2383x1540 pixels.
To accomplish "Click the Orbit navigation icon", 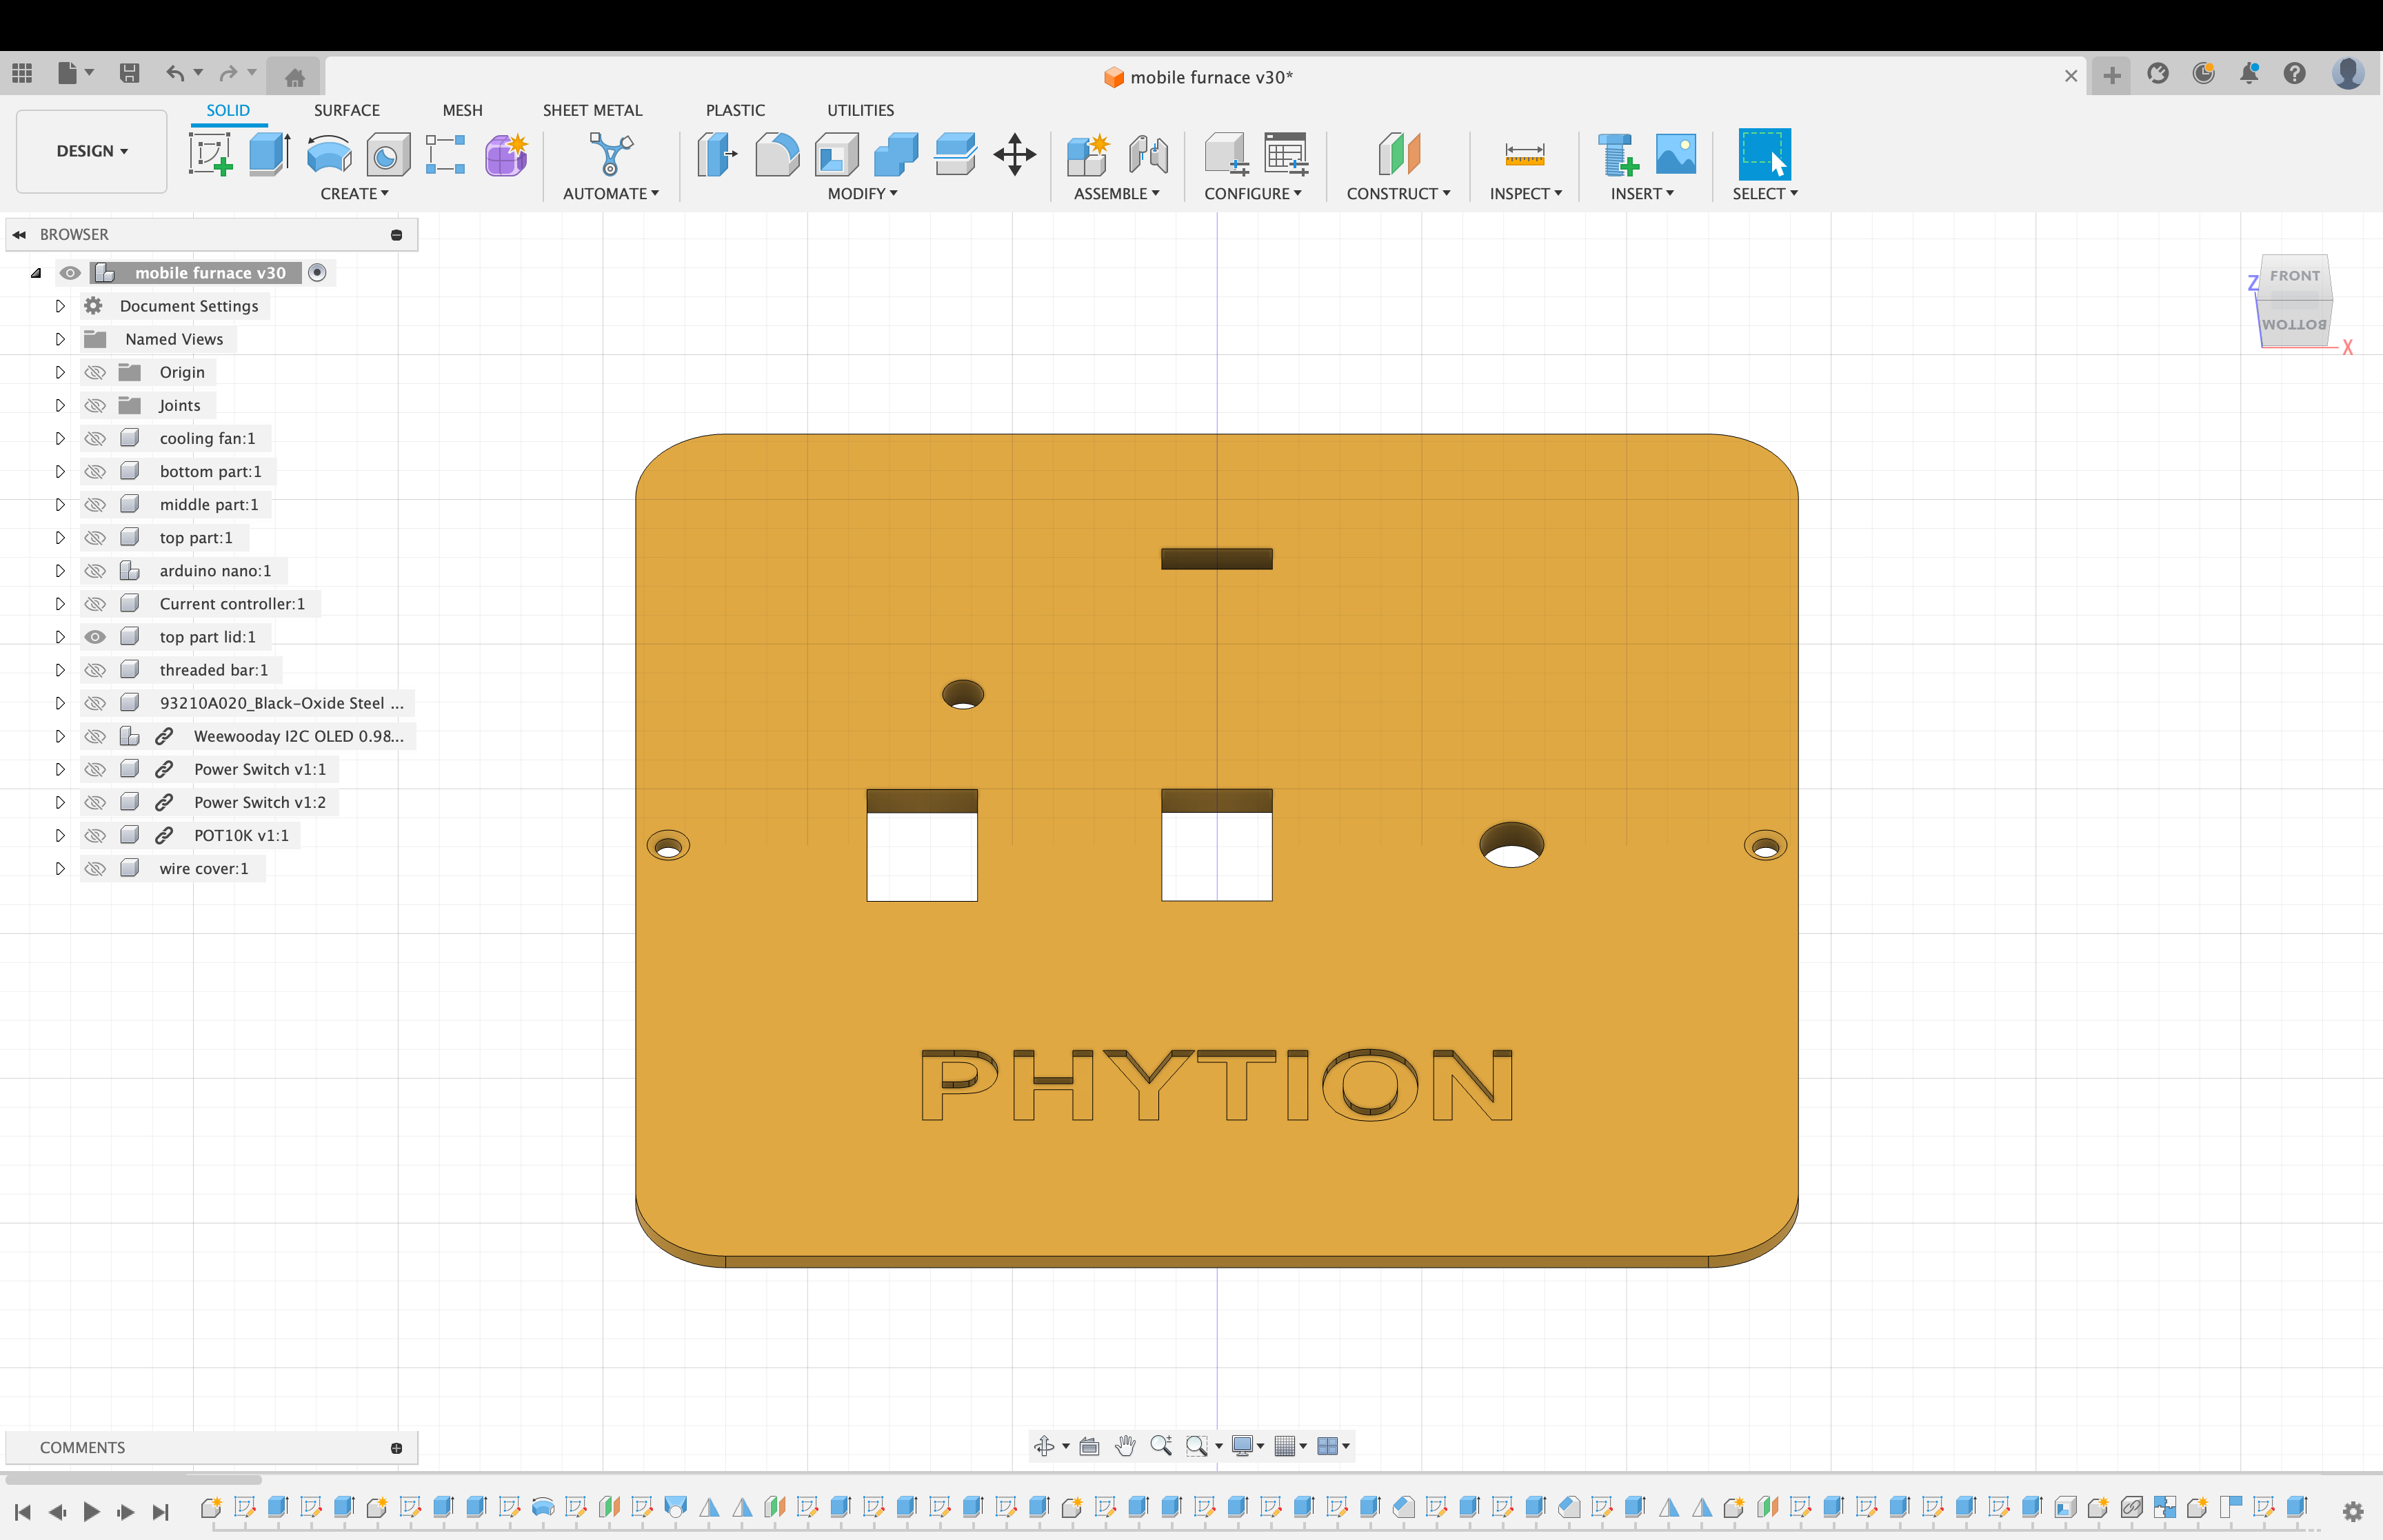I will (1044, 1446).
